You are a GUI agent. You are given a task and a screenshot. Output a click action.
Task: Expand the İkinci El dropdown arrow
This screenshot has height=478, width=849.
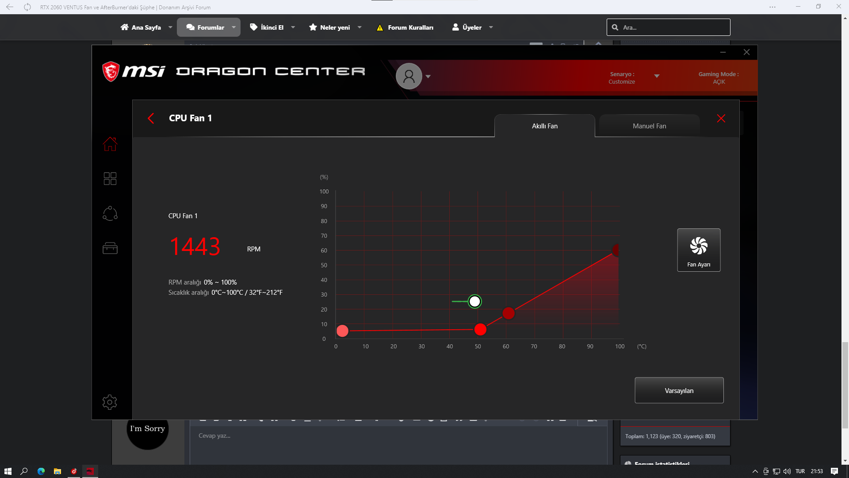293,27
